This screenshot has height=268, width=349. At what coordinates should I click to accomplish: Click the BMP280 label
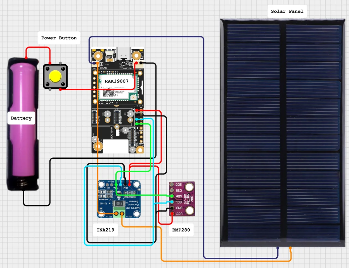click(181, 230)
